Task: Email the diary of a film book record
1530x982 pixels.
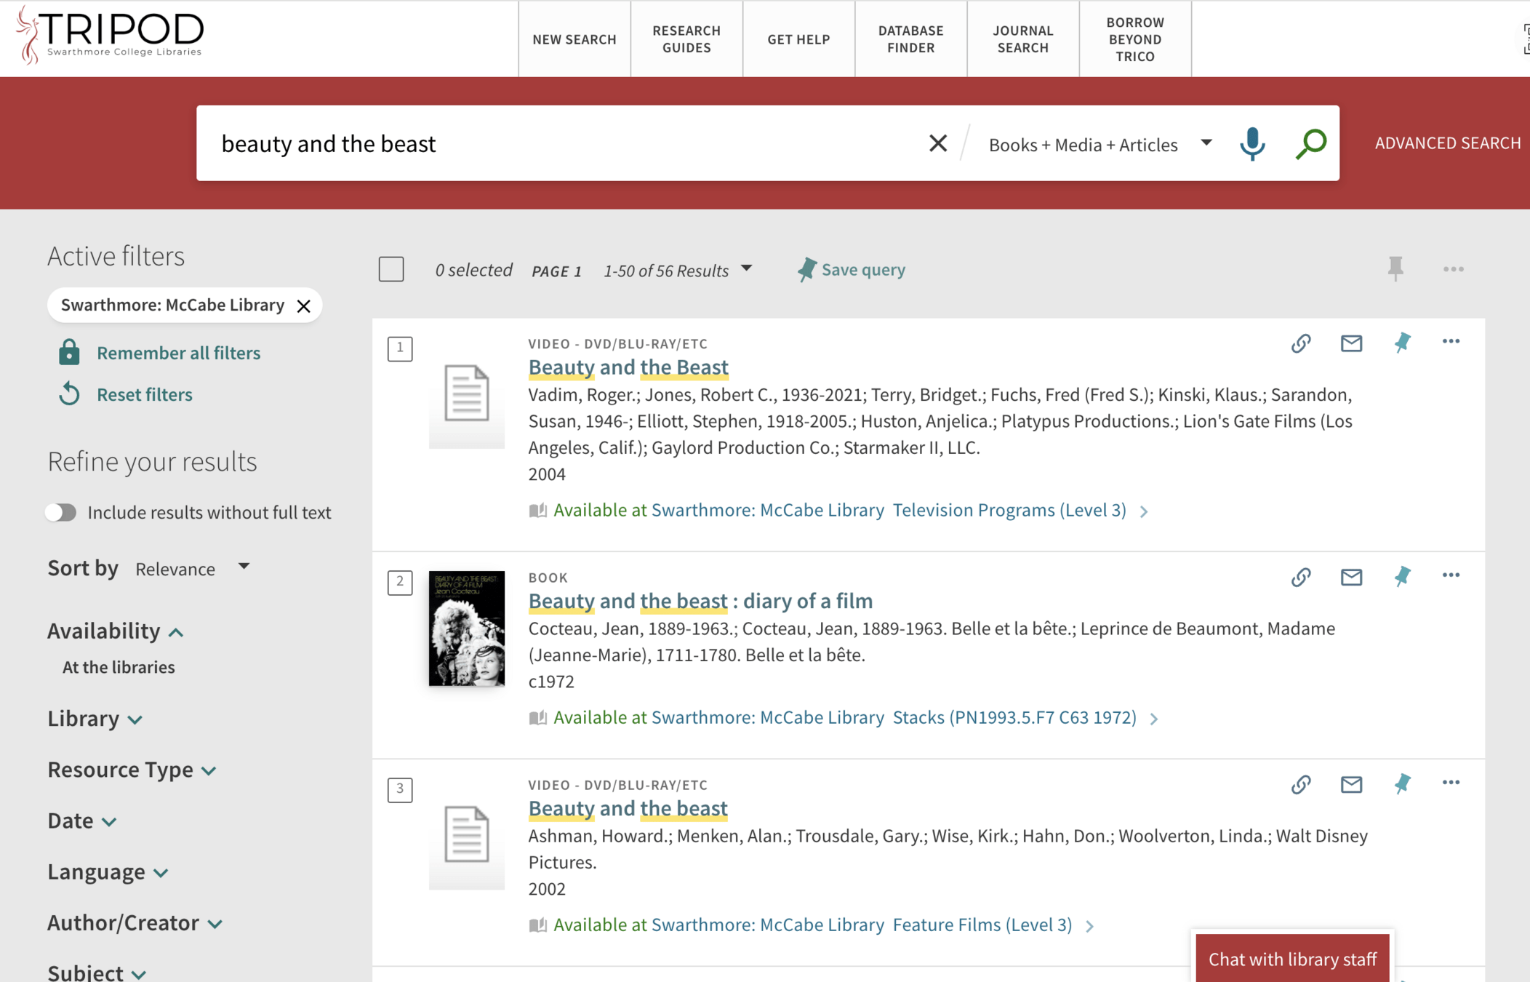Action: [x=1350, y=577]
